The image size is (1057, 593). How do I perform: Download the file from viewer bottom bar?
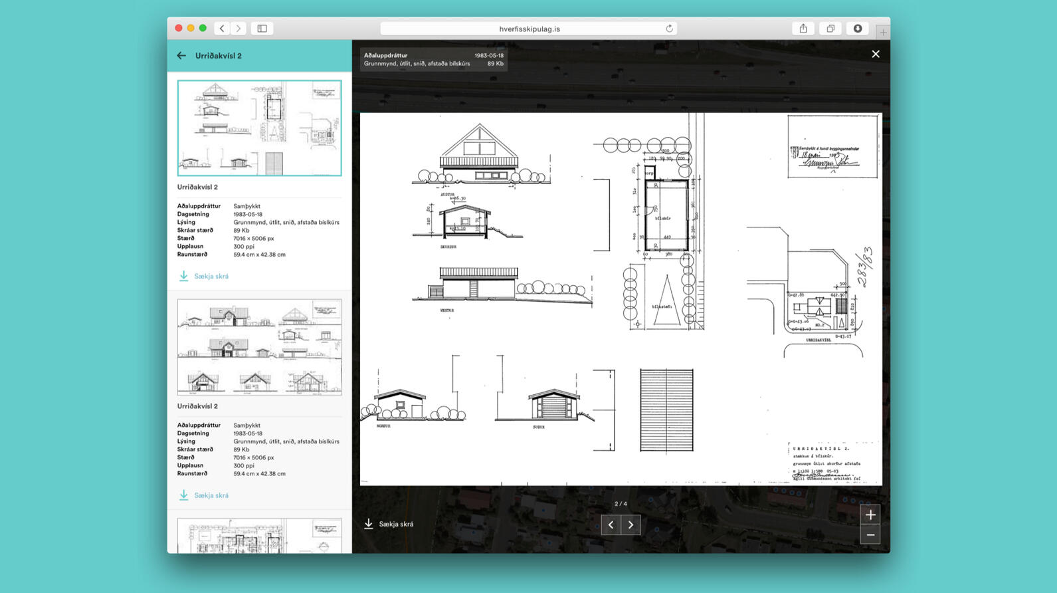389,524
